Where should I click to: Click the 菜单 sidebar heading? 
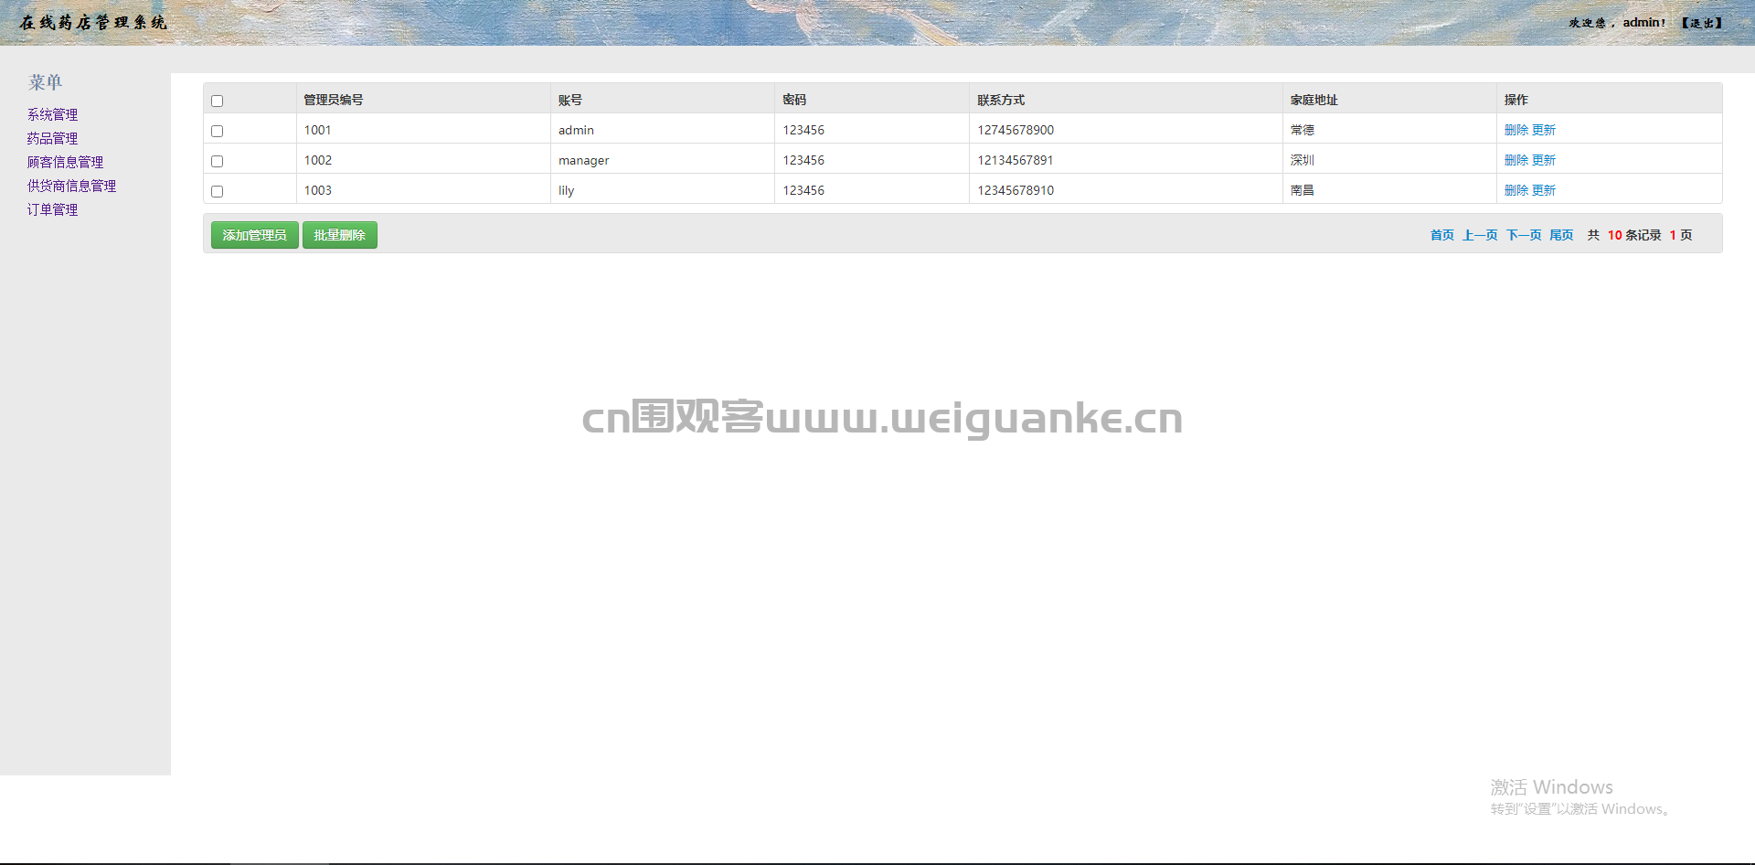(x=45, y=82)
